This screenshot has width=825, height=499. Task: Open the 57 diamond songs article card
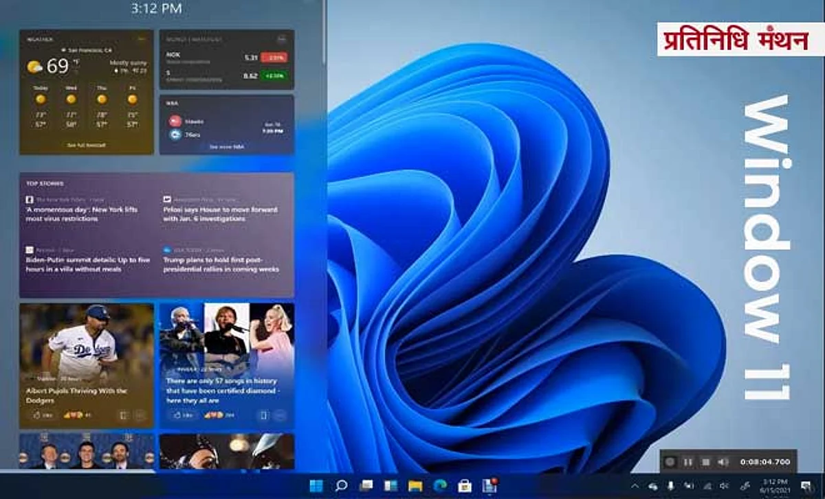tap(227, 366)
